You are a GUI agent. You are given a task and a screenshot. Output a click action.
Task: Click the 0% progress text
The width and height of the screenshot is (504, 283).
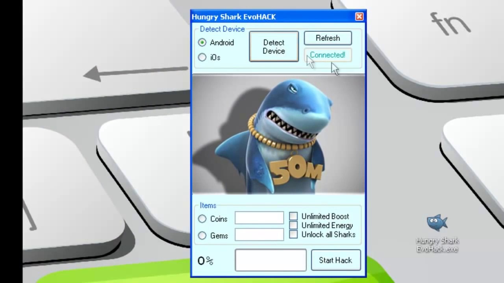(x=205, y=261)
